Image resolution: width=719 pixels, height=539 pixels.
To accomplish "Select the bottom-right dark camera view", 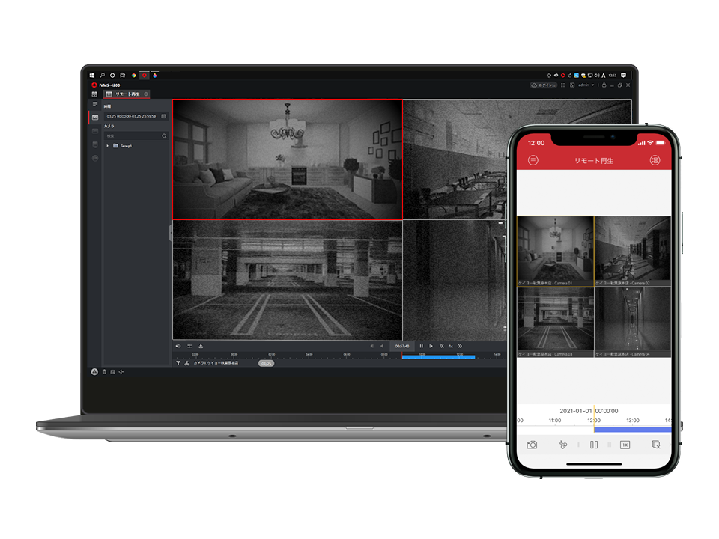I will tap(455, 280).
